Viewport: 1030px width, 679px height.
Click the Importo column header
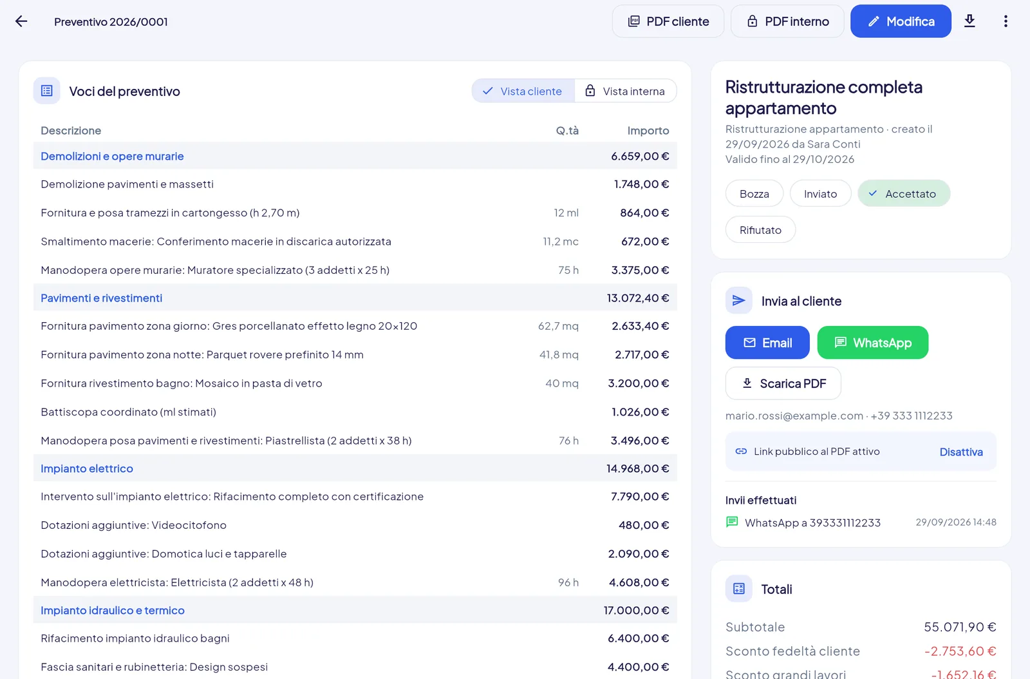click(x=648, y=131)
